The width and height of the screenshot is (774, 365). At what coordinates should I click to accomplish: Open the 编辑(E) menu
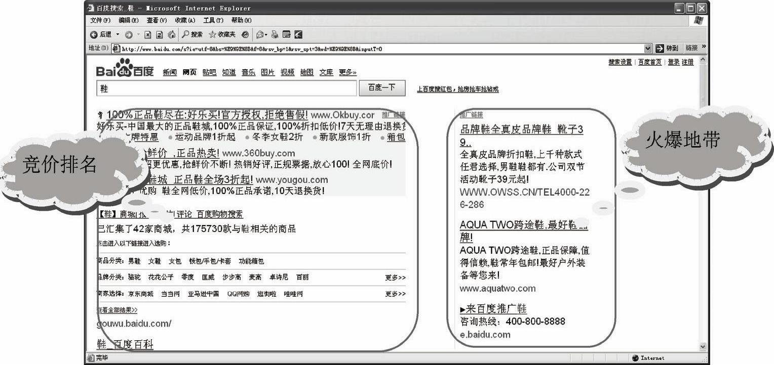(129, 20)
